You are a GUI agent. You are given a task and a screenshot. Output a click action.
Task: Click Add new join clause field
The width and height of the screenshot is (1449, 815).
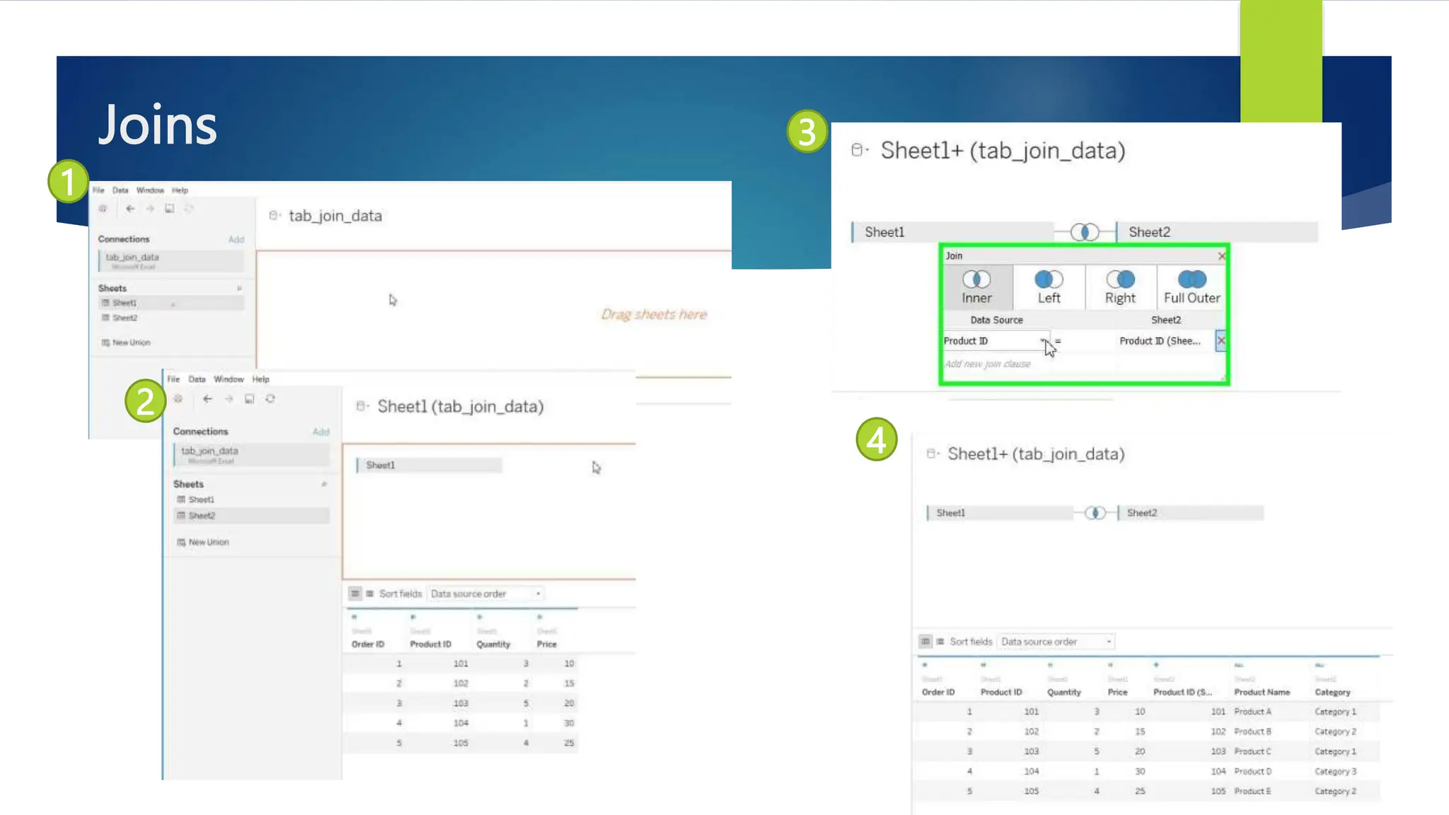coord(988,364)
